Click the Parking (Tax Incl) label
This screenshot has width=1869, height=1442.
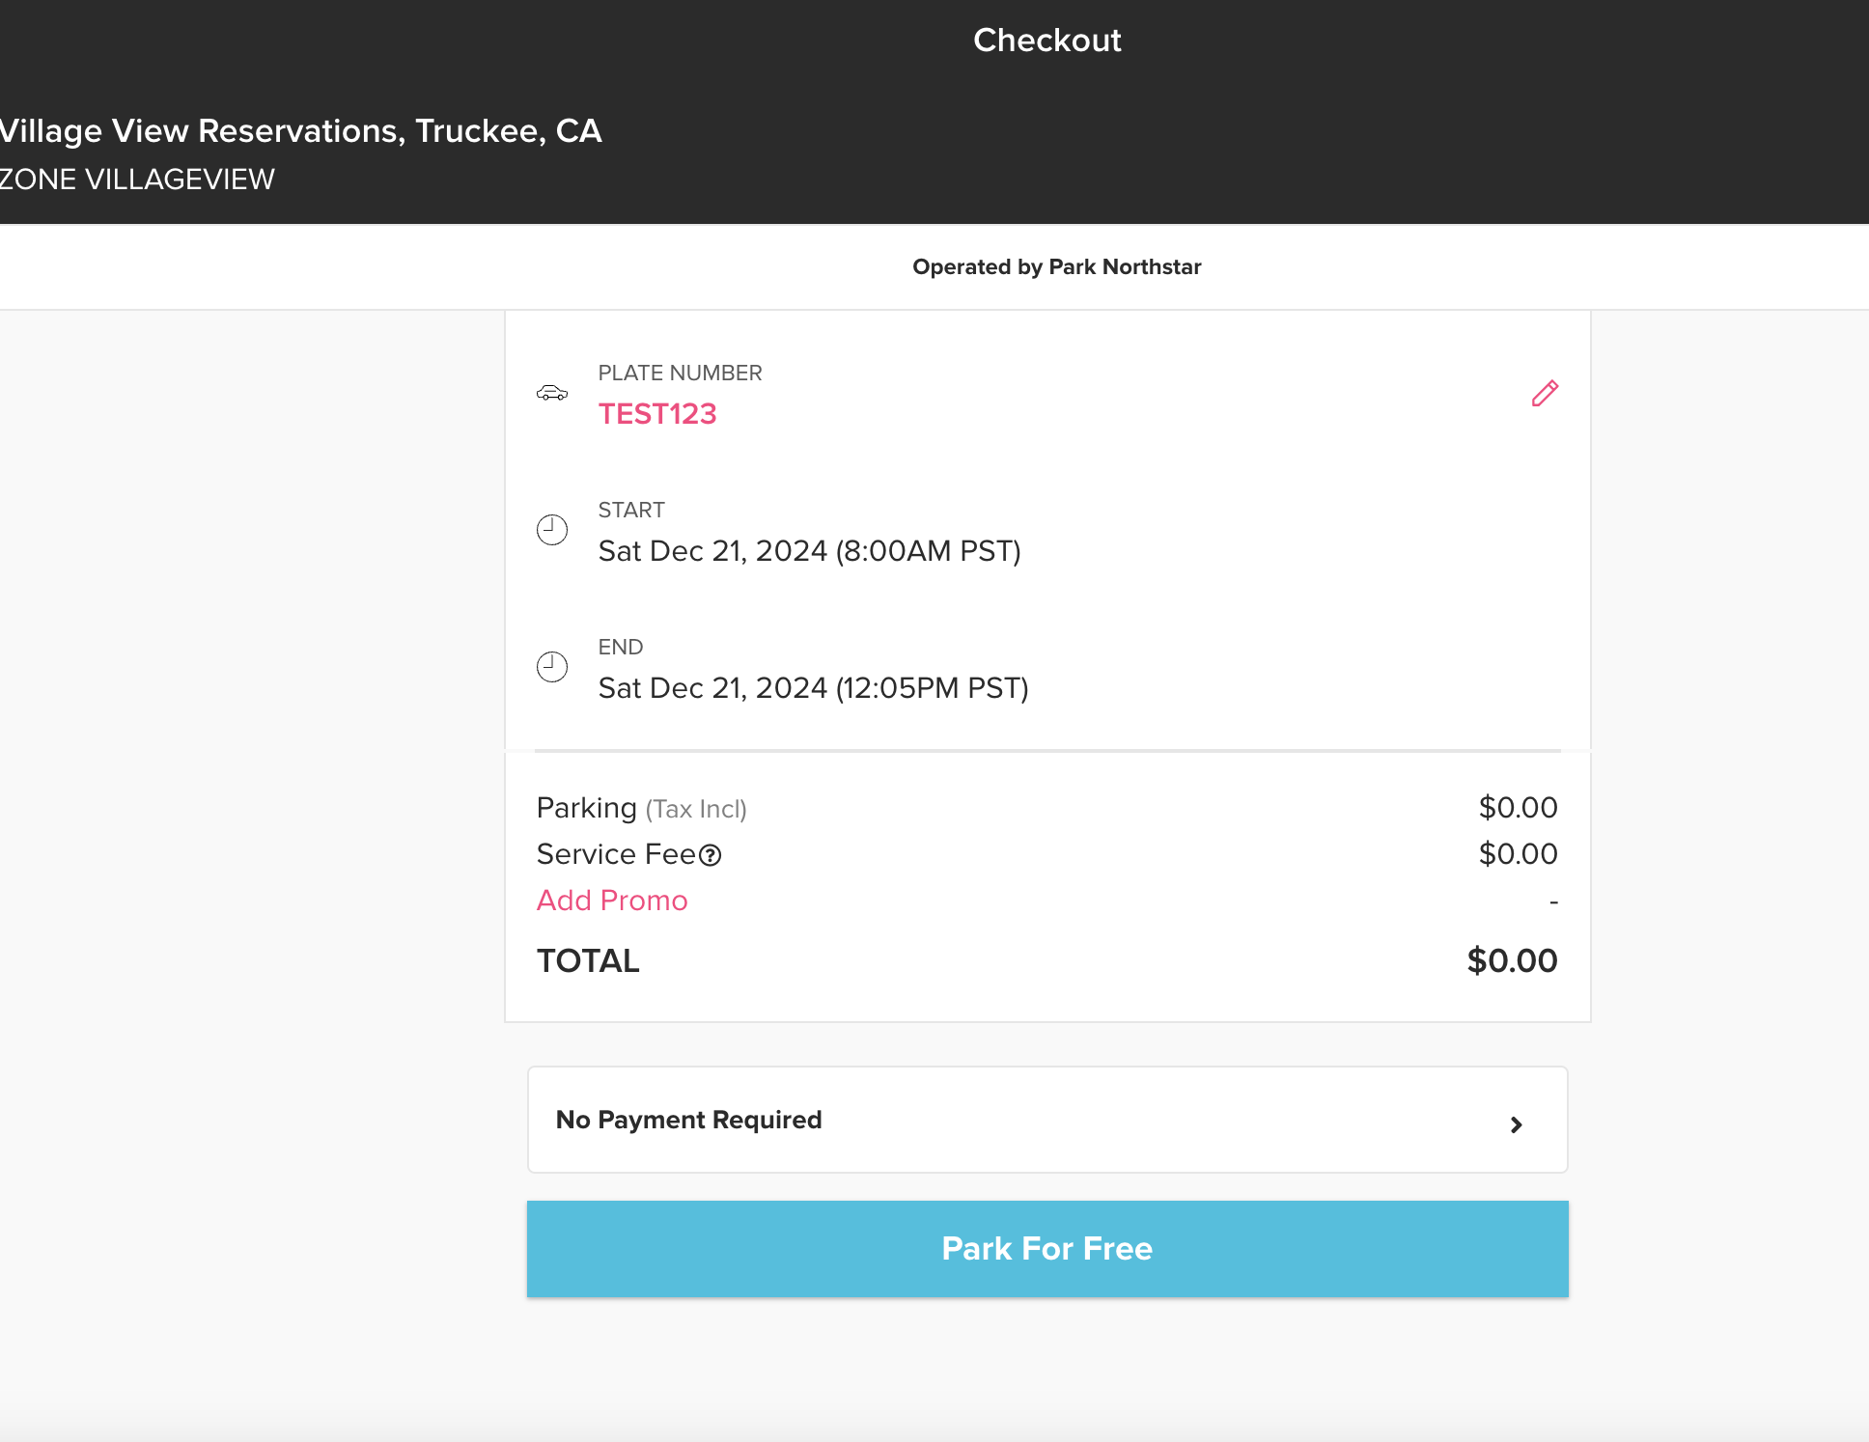tap(641, 808)
